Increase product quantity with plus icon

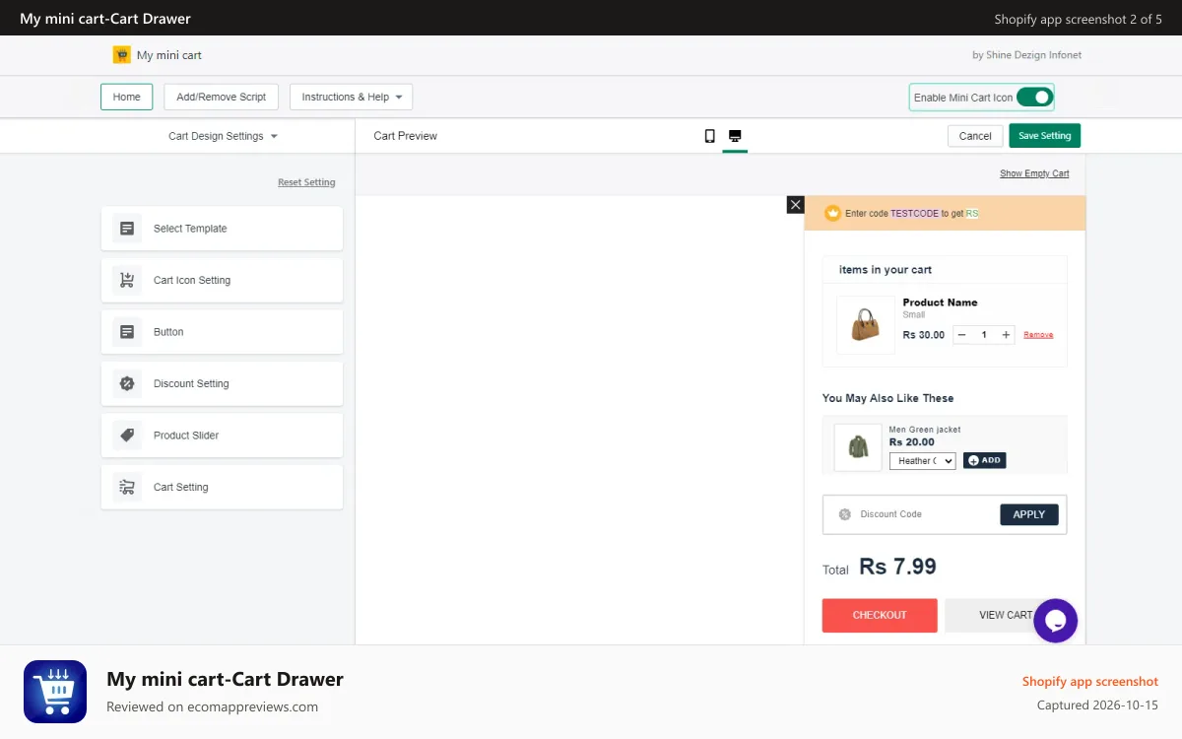click(x=1006, y=335)
